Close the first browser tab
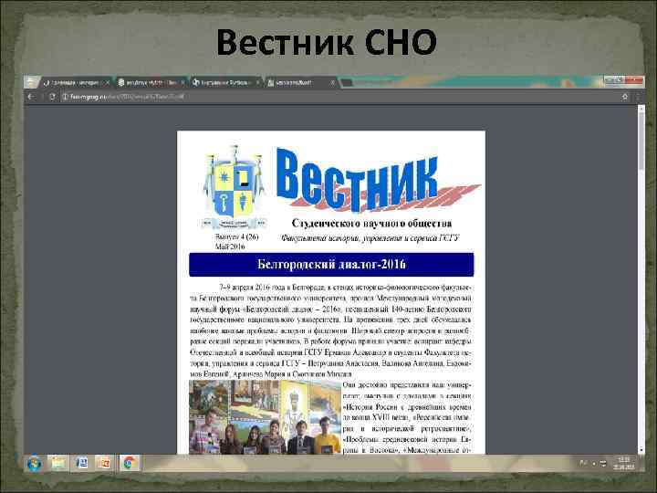Viewport: 657px width, 493px height. (108, 82)
